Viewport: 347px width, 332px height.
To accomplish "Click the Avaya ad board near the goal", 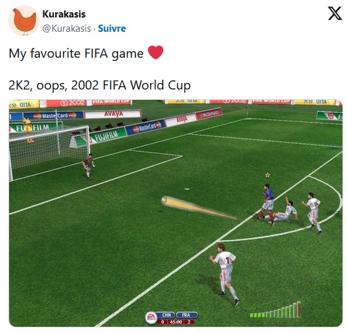I will click(114, 113).
